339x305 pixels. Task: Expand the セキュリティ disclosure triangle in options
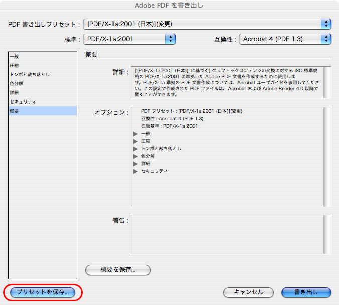pyautogui.click(x=135, y=171)
